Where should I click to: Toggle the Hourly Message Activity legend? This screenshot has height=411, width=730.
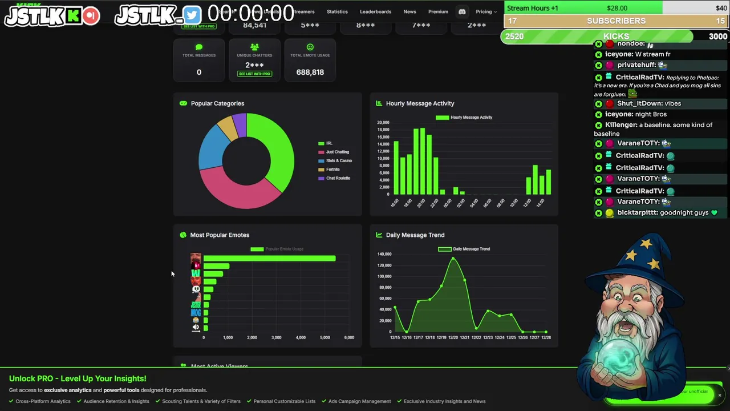click(x=464, y=117)
